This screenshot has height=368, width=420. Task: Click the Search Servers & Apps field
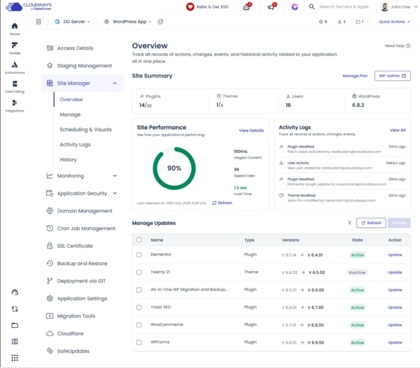pos(344,7)
